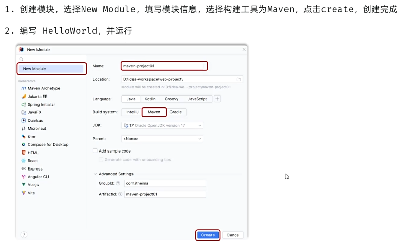Choose Gradle build system
This screenshot has width=400, height=246.
pyautogui.click(x=176, y=112)
